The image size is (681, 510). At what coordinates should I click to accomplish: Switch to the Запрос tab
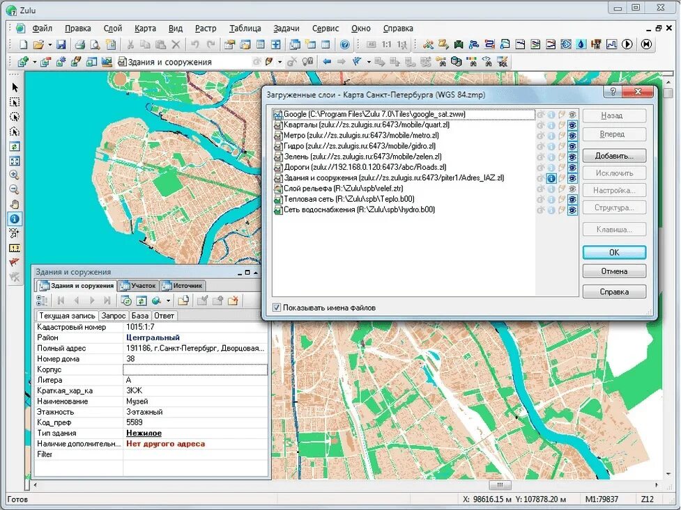click(114, 316)
